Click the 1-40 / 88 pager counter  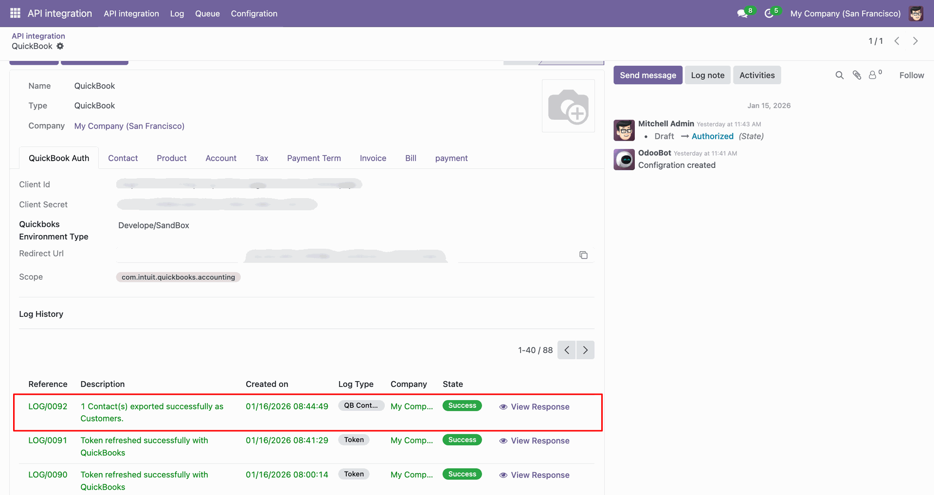(x=535, y=350)
